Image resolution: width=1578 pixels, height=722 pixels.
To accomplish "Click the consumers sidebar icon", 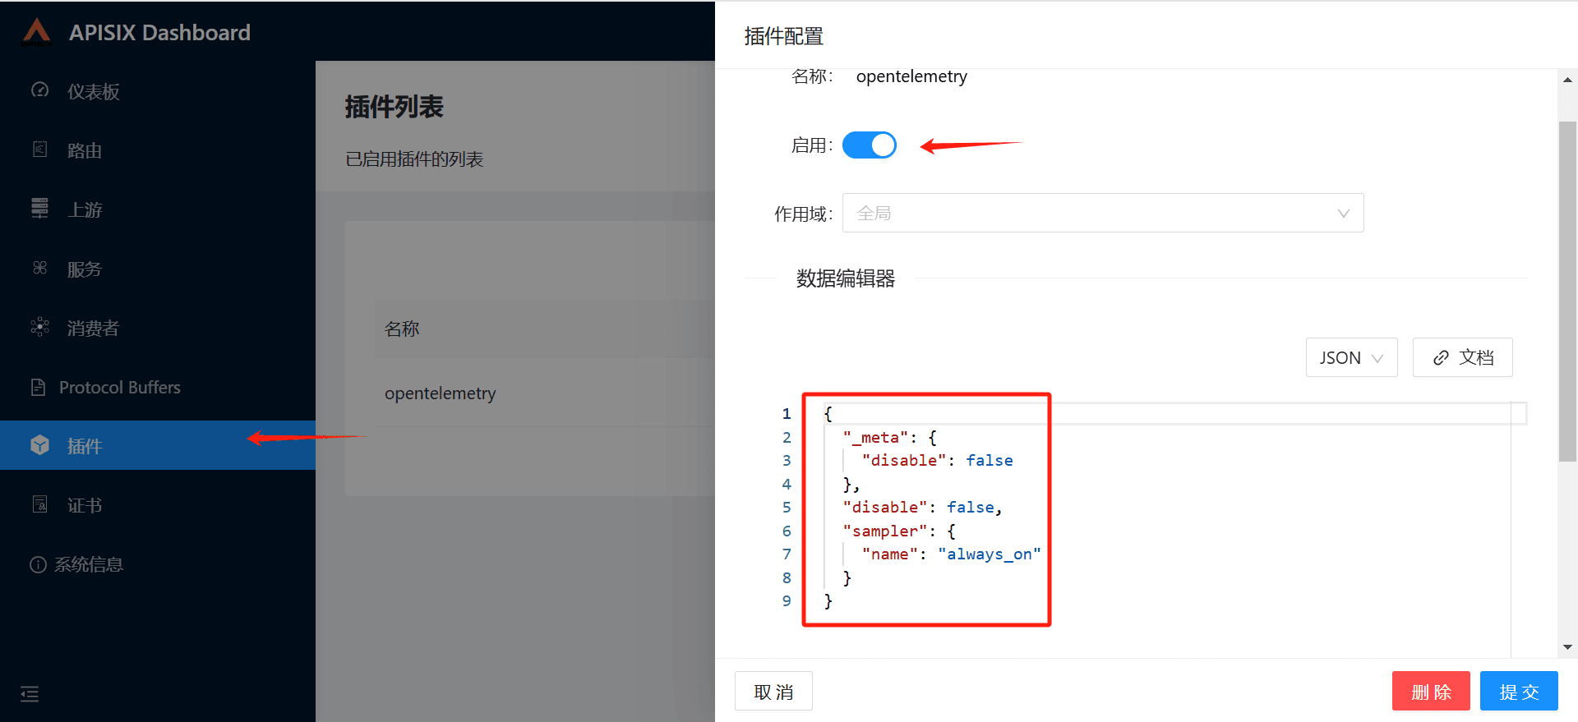I will 39,327.
